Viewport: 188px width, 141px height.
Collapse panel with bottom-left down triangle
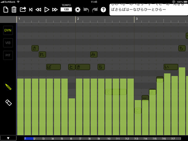pos(8,138)
